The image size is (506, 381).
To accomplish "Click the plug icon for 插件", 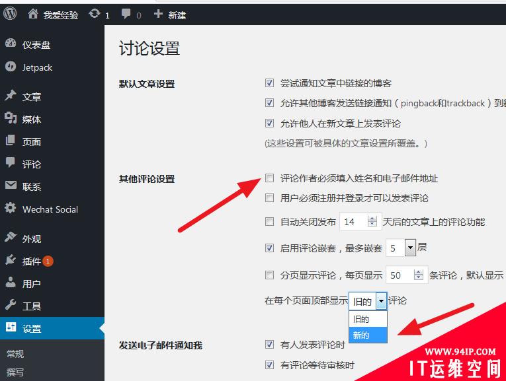I will coord(11,260).
